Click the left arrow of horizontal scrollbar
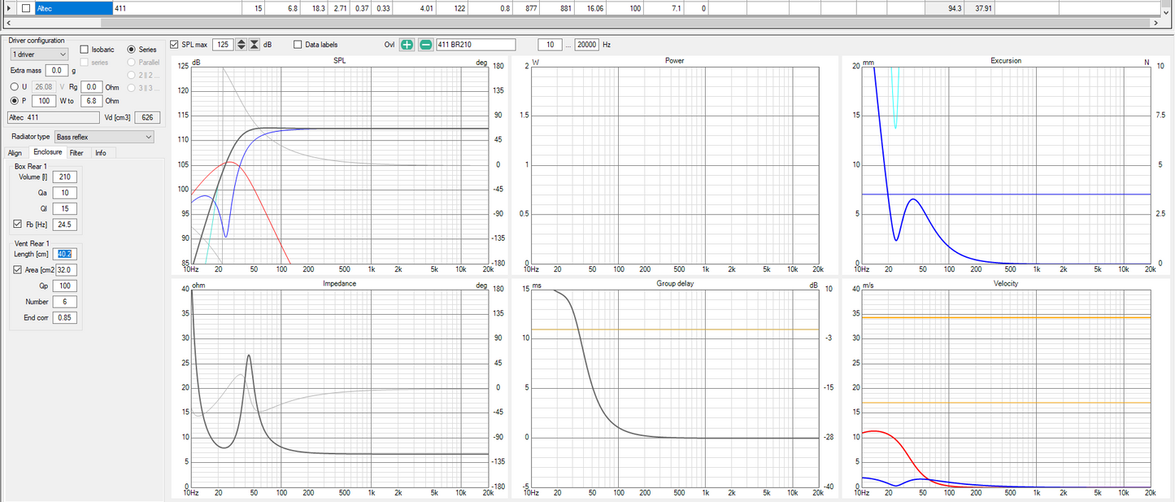Image resolution: width=1175 pixels, height=502 pixels. (7, 23)
